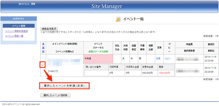Click the 検索結果:1件 text above table

pyautogui.click(x=211, y=36)
